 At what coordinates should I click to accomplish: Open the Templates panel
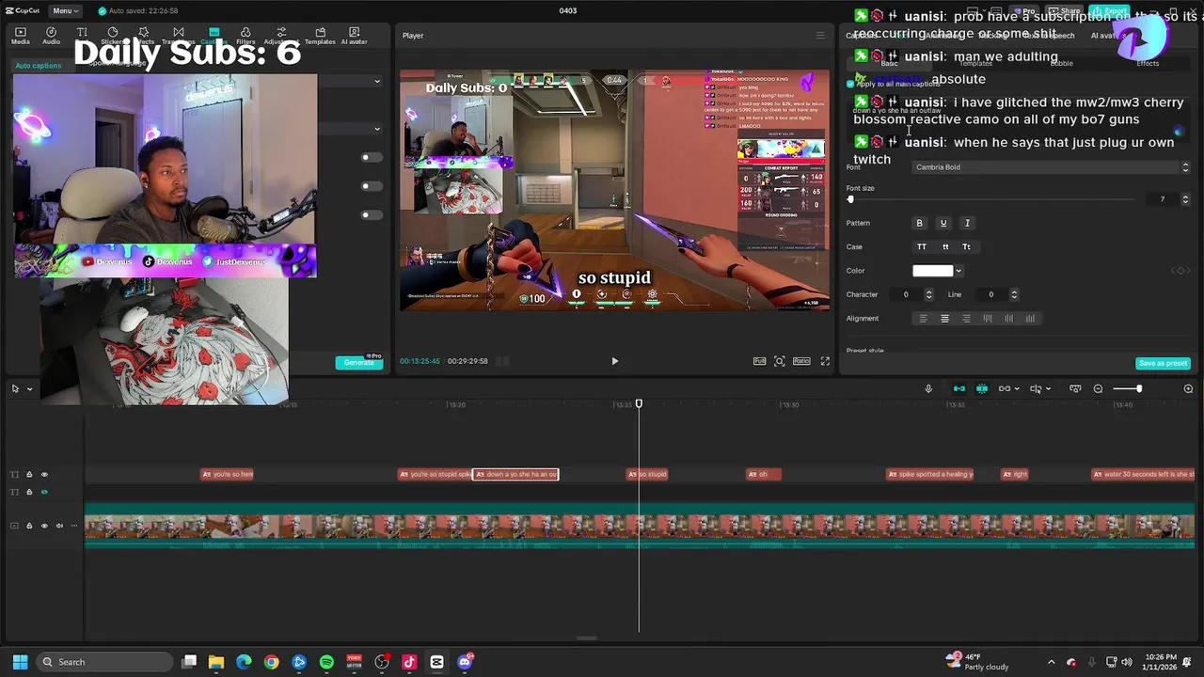[x=320, y=36]
